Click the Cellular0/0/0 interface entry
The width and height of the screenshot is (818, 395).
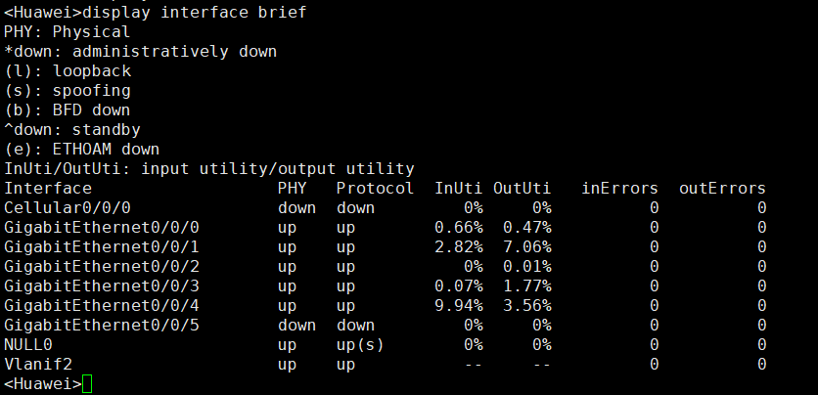[x=68, y=208]
